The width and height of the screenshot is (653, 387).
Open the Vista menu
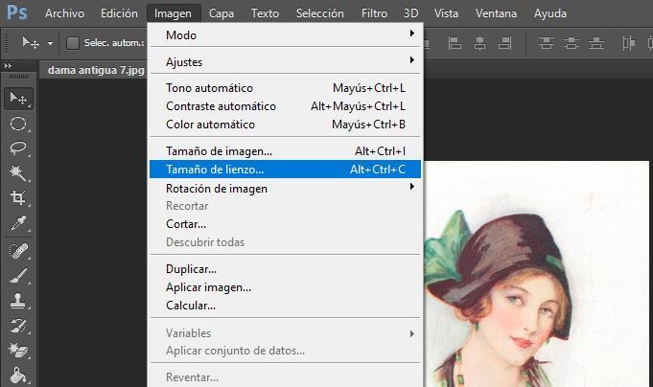point(446,13)
